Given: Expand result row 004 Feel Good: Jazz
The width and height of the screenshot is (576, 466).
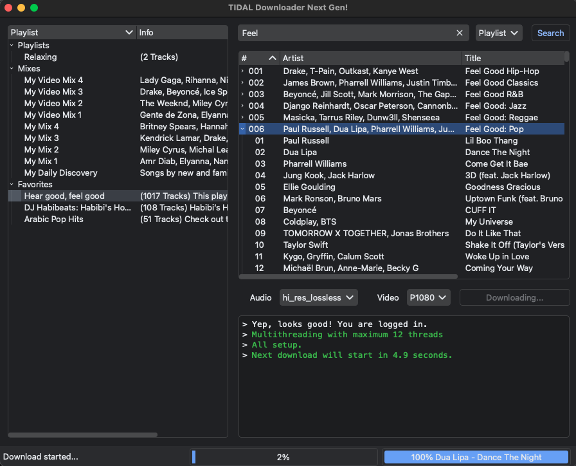Looking at the screenshot, I should [x=242, y=106].
